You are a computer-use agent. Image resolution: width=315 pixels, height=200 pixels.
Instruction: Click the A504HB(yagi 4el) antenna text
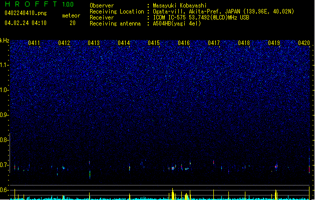(x=177, y=23)
